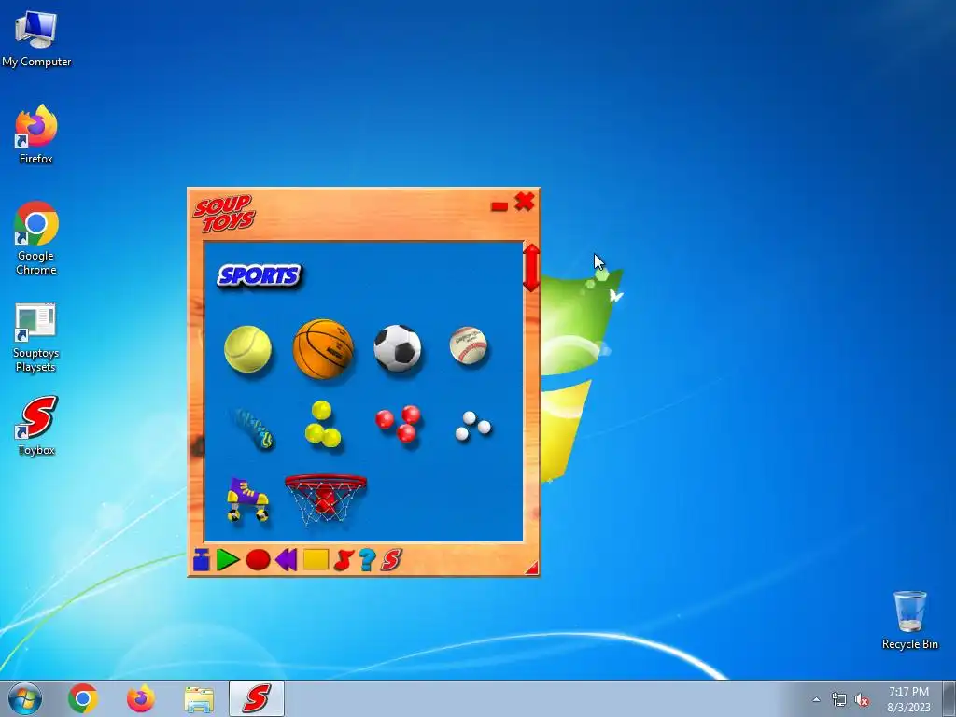
Task: Open Chrome from the taskbar
Action: click(83, 698)
